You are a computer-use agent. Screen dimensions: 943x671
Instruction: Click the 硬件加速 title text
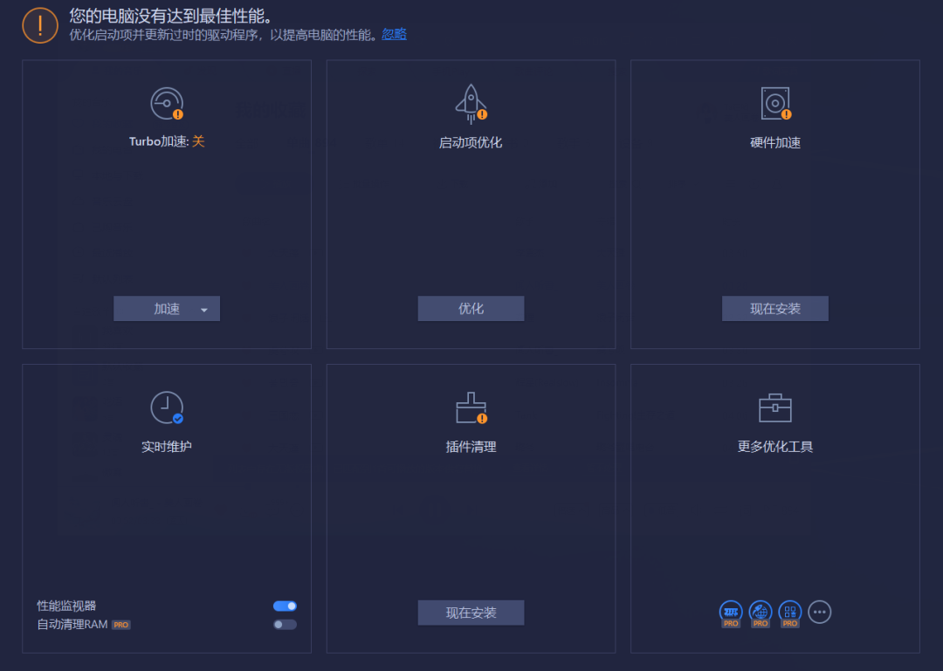(775, 142)
